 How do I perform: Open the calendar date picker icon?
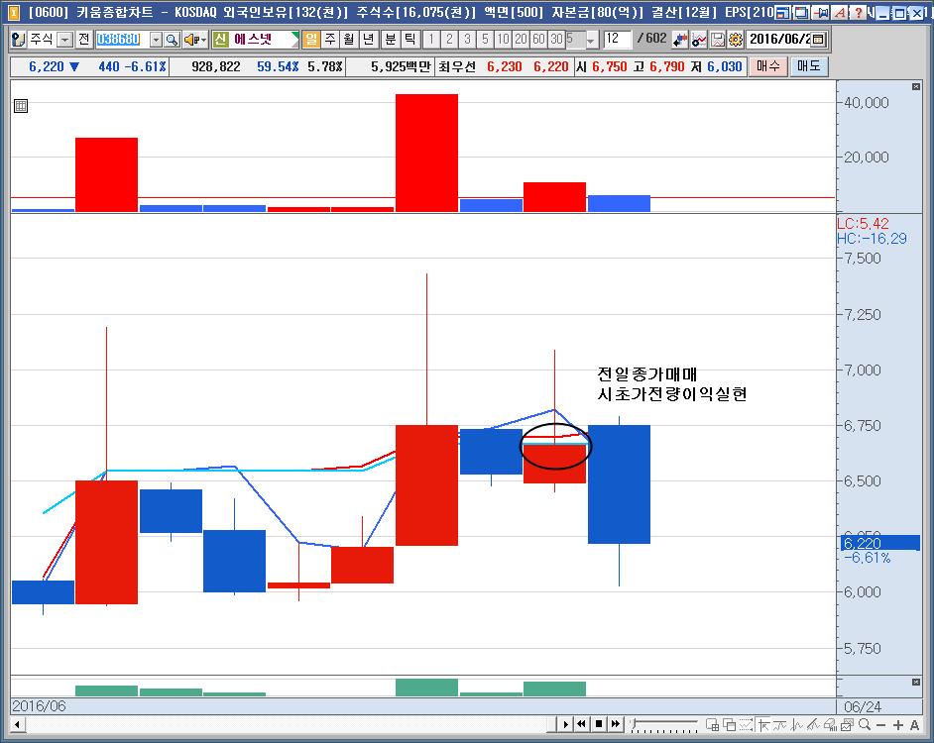818,40
